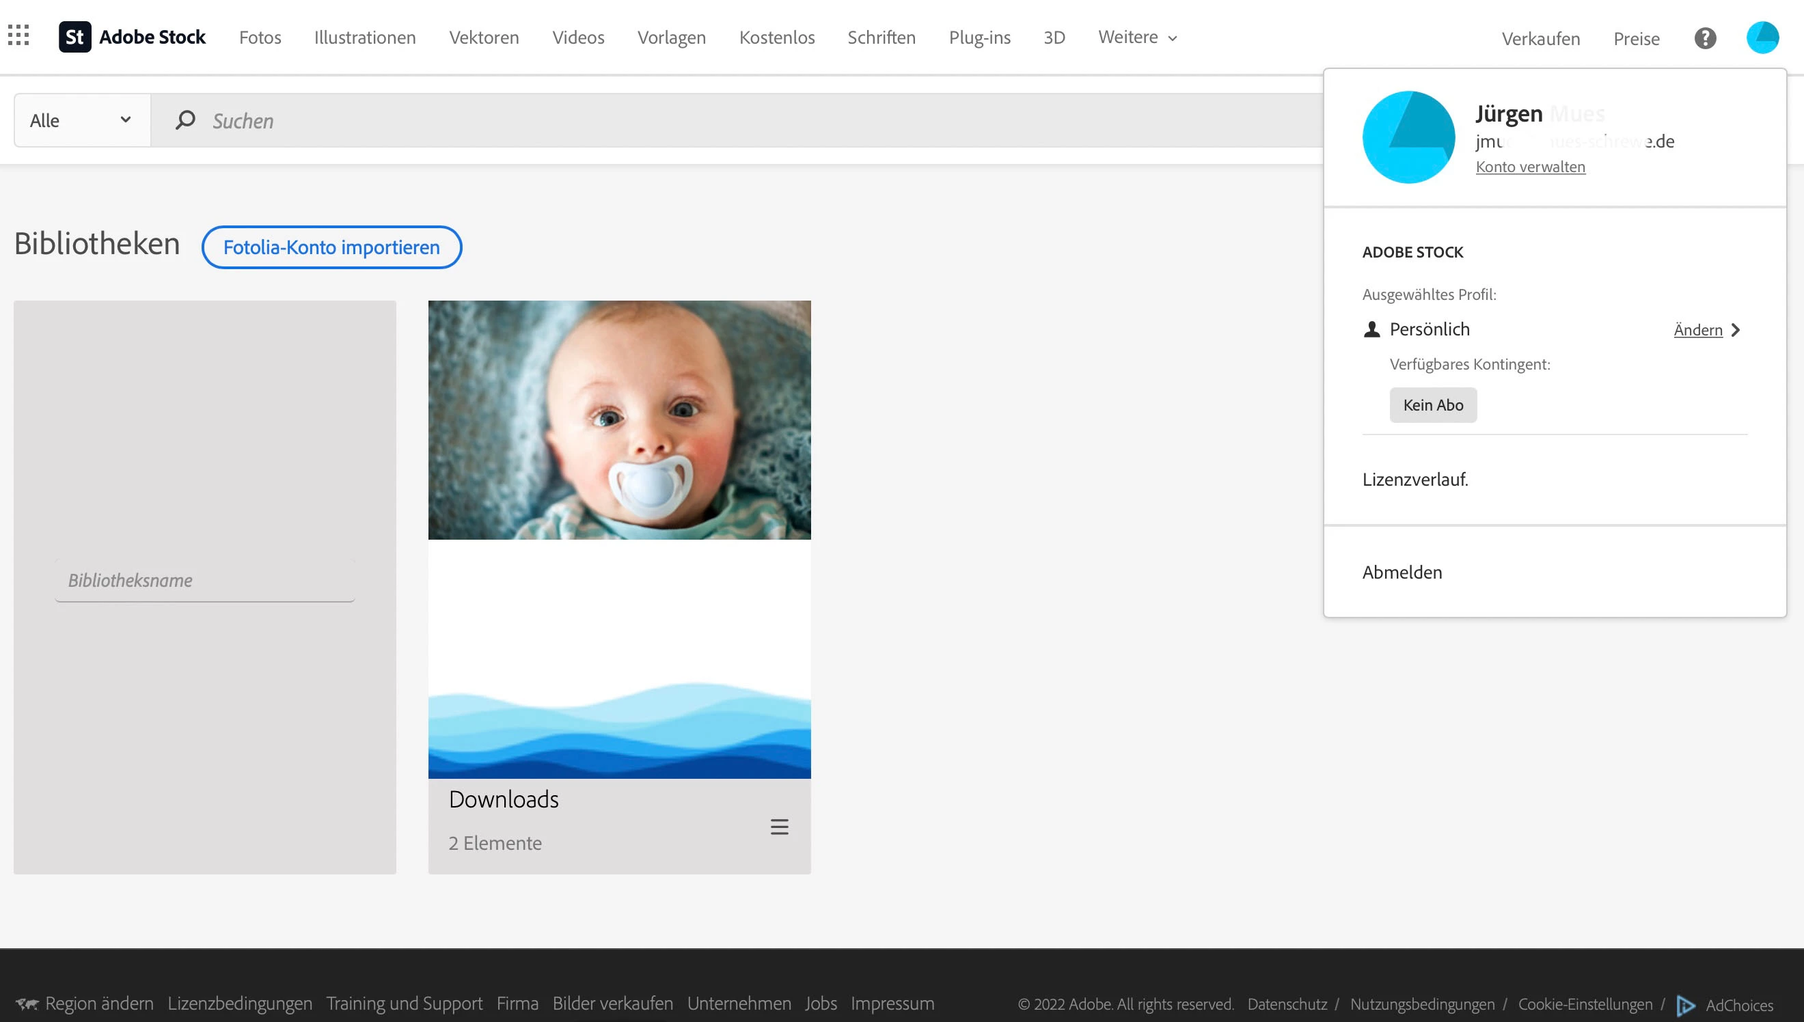Click the Adobe Stock St logo
This screenshot has width=1804, height=1022.
[74, 36]
